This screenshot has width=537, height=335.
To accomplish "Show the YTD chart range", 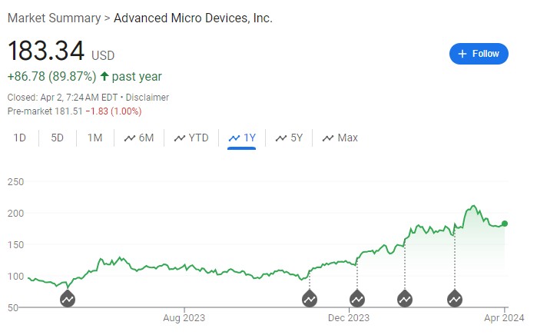I will coord(191,138).
